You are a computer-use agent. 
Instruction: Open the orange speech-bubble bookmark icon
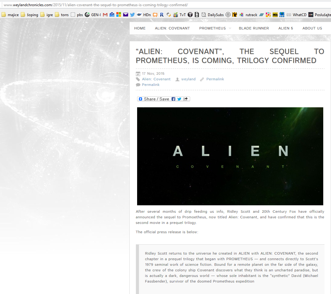click(155, 15)
